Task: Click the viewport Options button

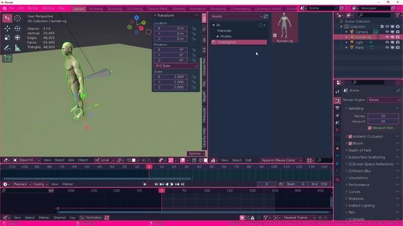Action: point(196,153)
